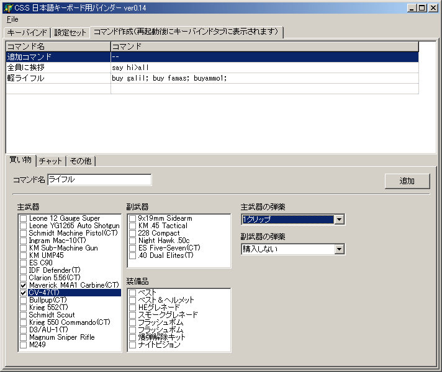
Task: Switch to the 設定セット tab
Action: [70, 32]
